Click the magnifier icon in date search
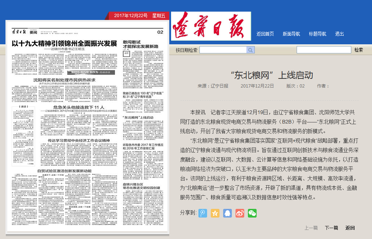 point(250,50)
